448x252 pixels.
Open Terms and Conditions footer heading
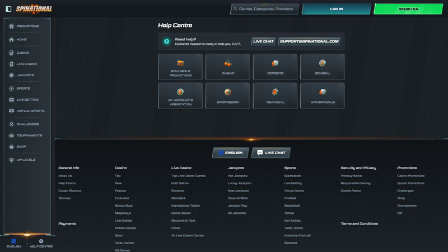[x=360, y=223]
